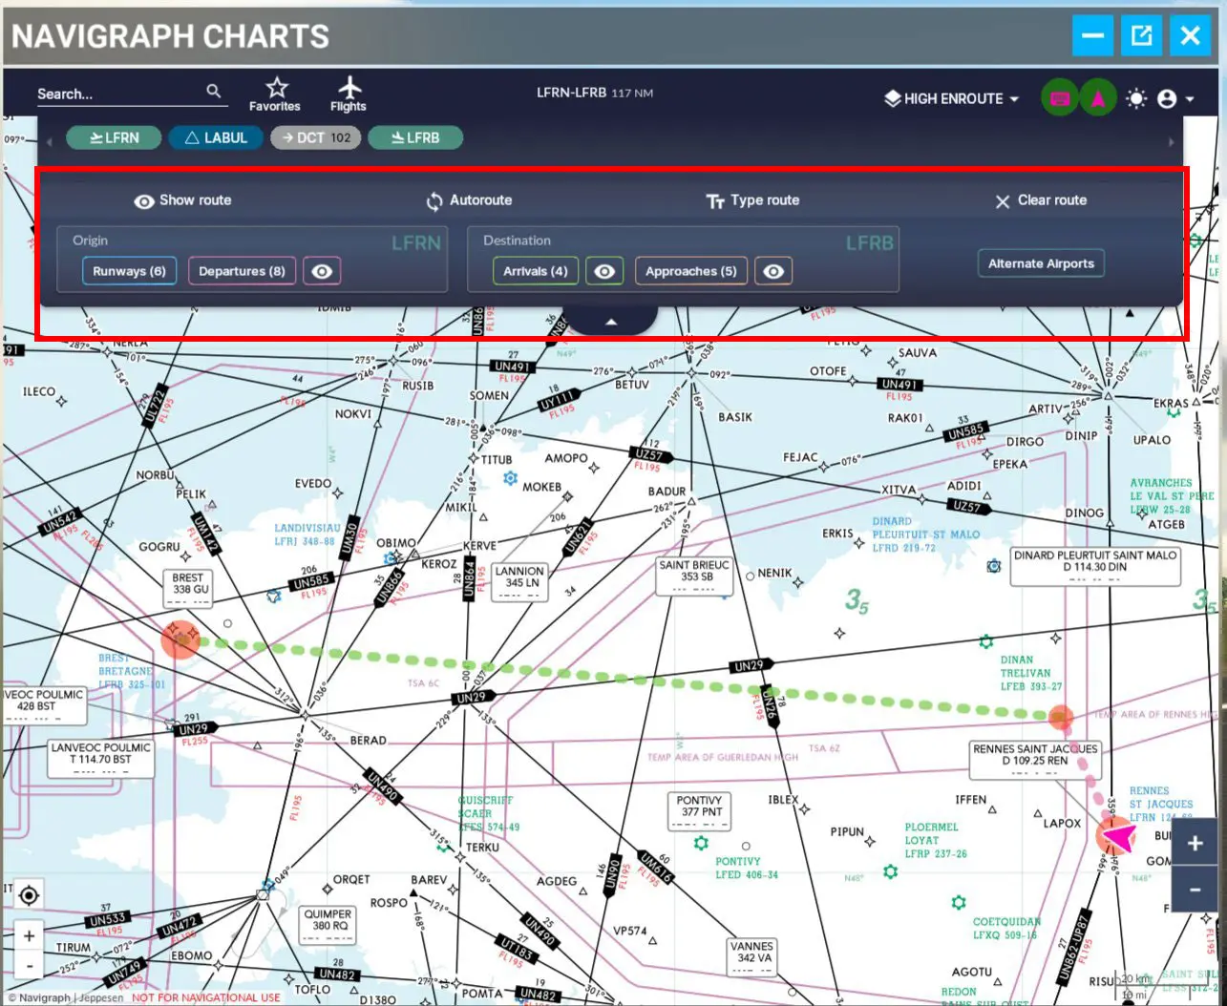Click Show route
This screenshot has height=1006, width=1227.
pos(182,200)
